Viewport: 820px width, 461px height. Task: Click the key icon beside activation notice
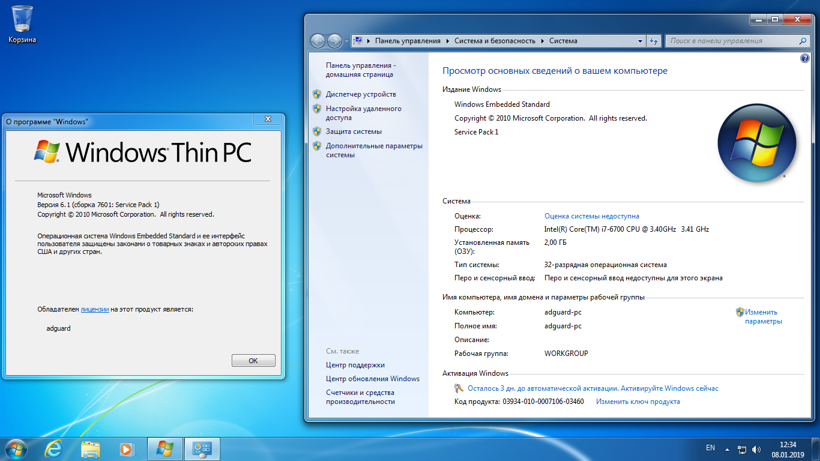[459, 388]
